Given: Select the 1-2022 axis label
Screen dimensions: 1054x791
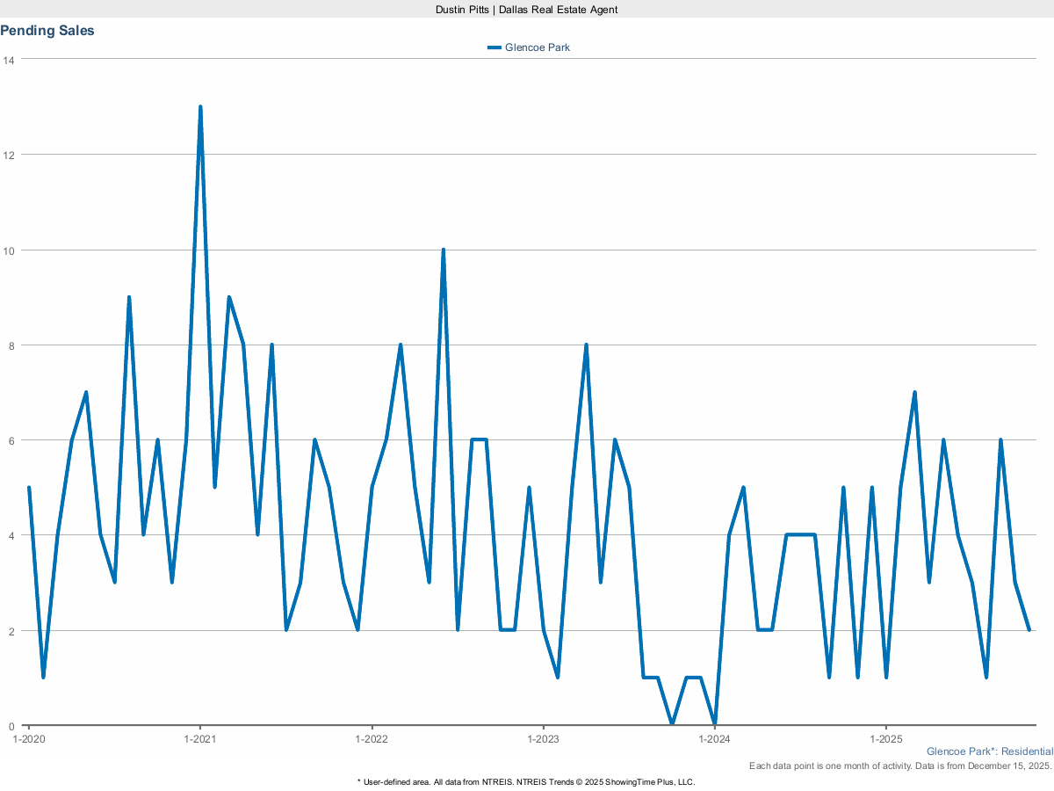Looking at the screenshot, I should 372,739.
